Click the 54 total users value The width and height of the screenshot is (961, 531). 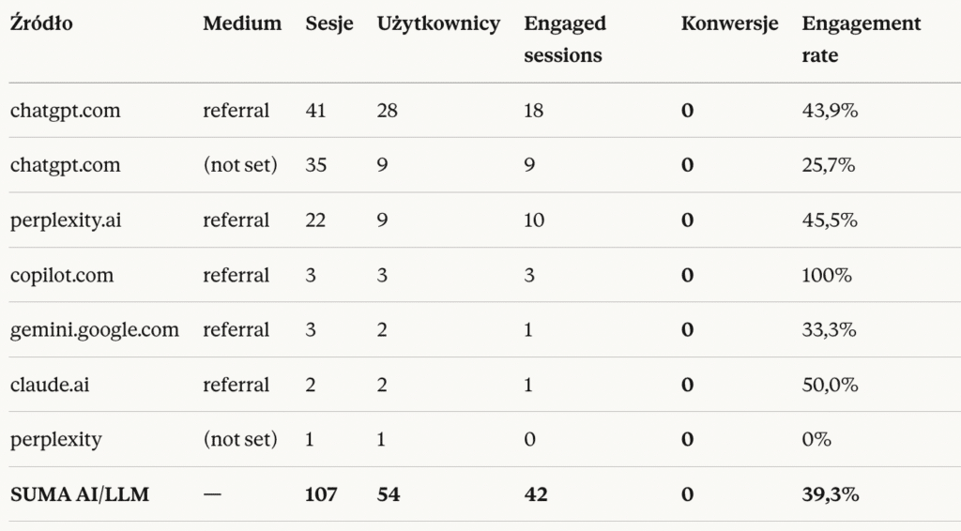tap(388, 494)
